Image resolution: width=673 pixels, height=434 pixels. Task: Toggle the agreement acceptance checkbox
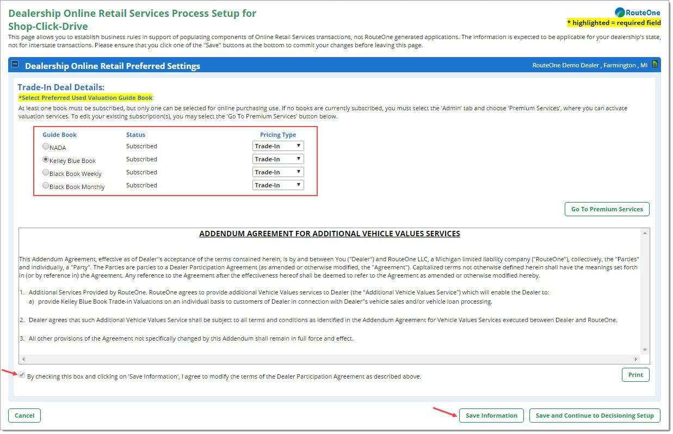tap(22, 375)
